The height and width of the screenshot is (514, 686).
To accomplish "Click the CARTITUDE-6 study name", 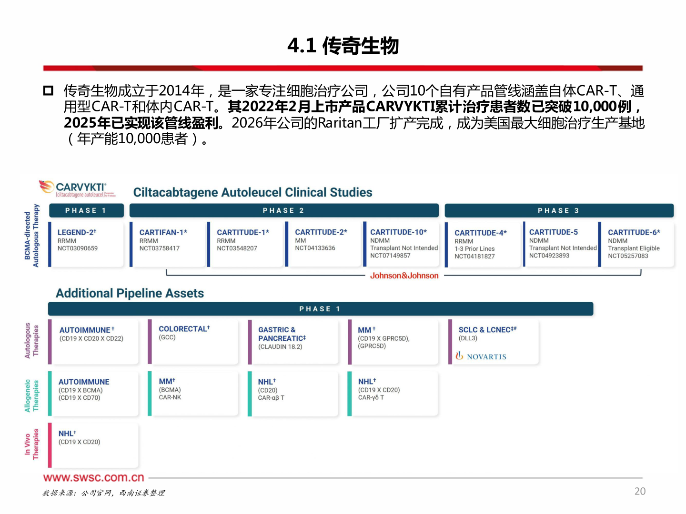I will click(634, 232).
